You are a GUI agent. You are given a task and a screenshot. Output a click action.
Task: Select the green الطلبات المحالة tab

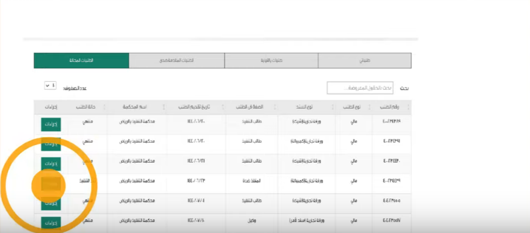[81, 61]
